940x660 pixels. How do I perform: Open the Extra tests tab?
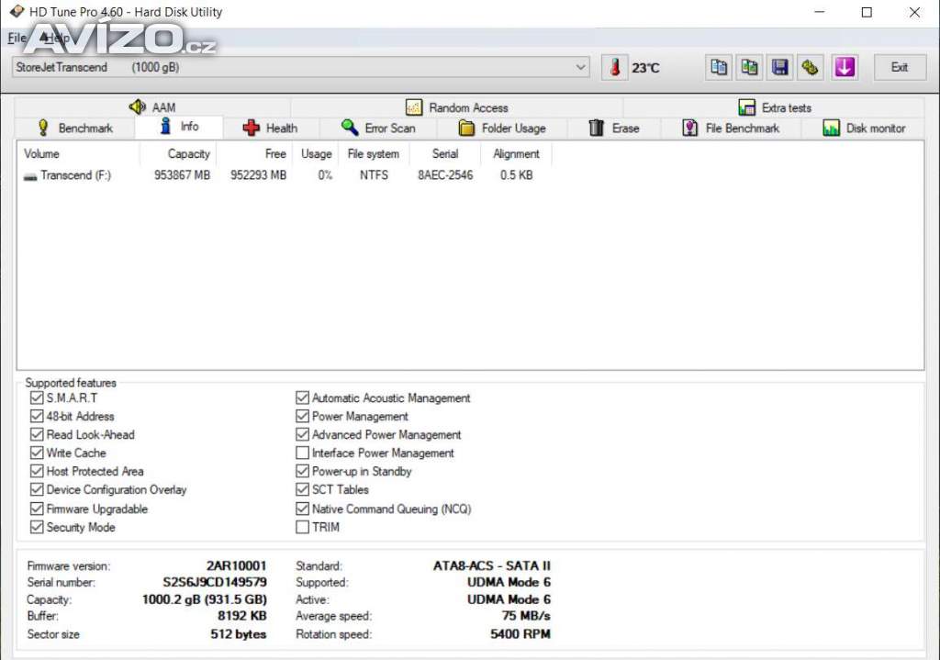click(775, 107)
